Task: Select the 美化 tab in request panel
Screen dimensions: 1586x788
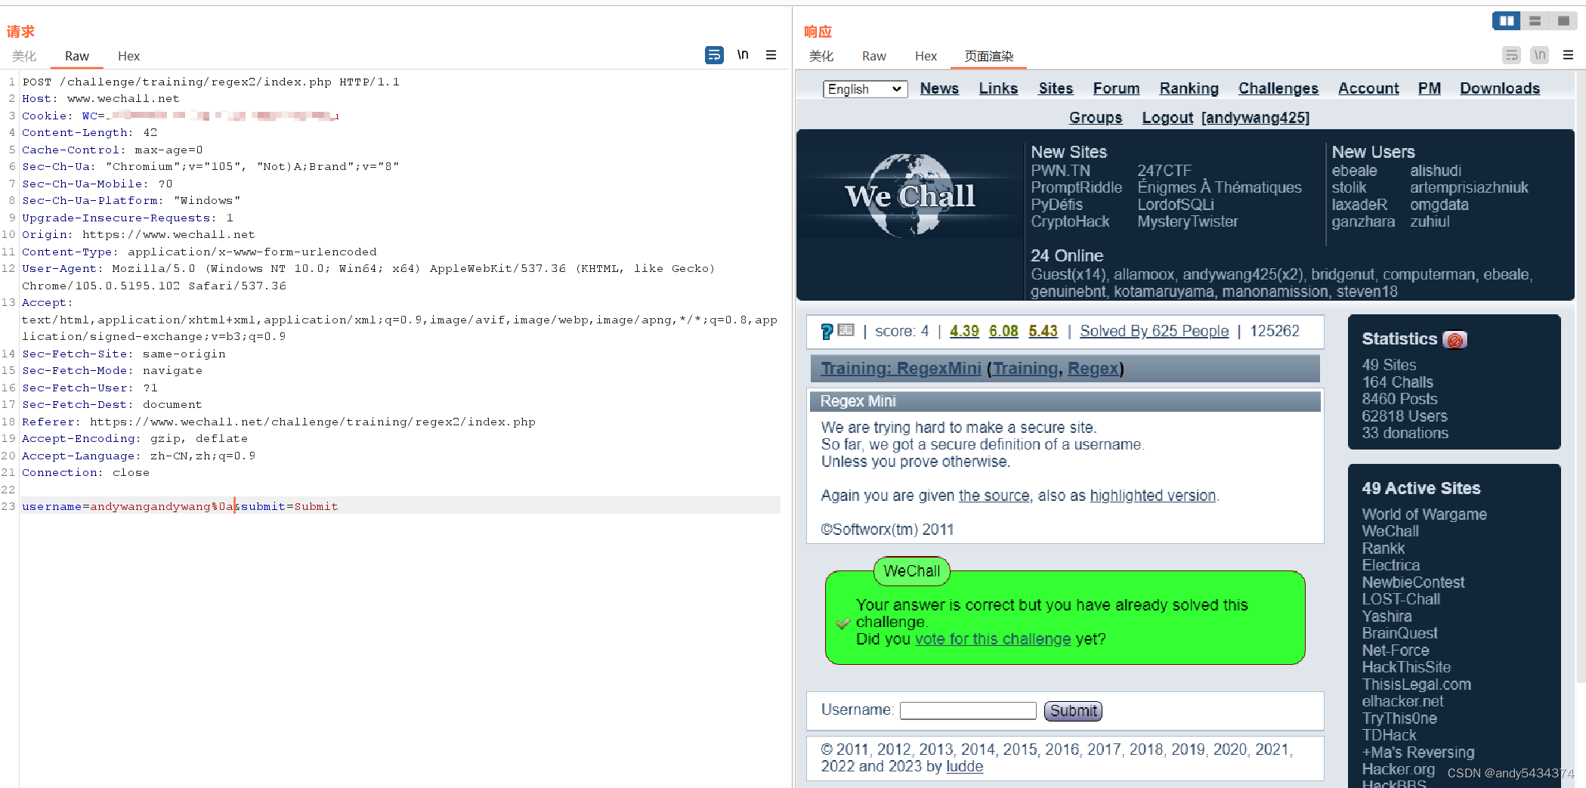Action: pyautogui.click(x=24, y=56)
